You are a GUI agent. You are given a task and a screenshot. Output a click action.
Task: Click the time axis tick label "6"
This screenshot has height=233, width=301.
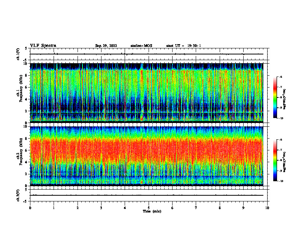tap(172, 208)
